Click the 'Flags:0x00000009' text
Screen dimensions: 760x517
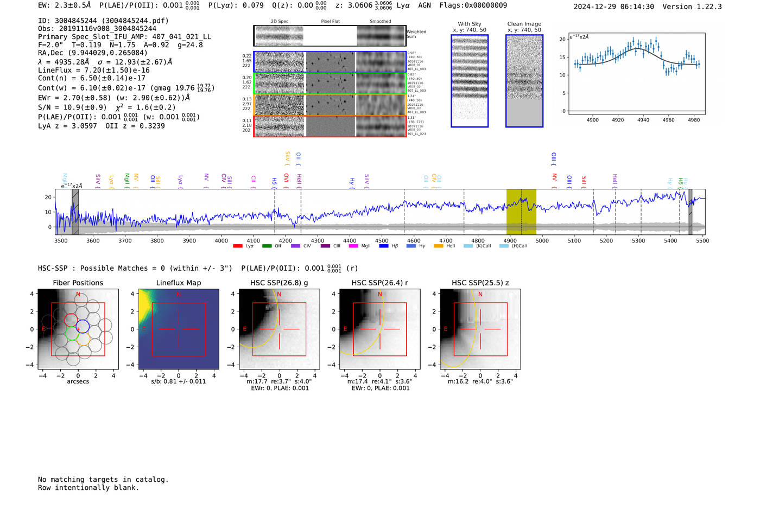coord(473,5)
